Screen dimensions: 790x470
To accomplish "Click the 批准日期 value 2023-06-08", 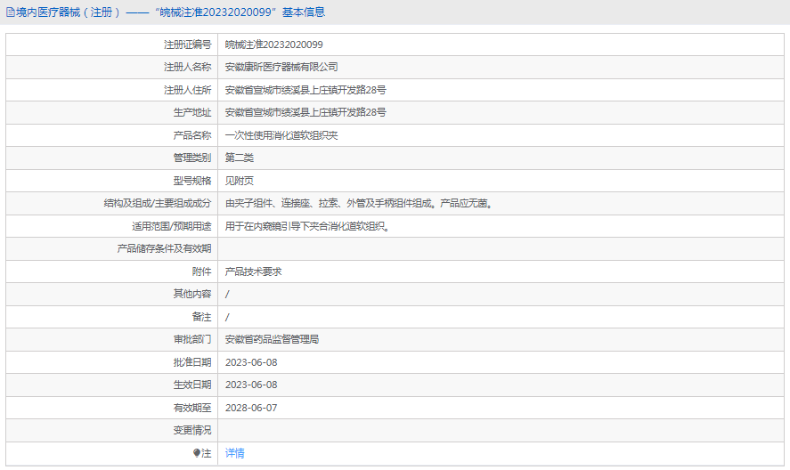I will [251, 362].
